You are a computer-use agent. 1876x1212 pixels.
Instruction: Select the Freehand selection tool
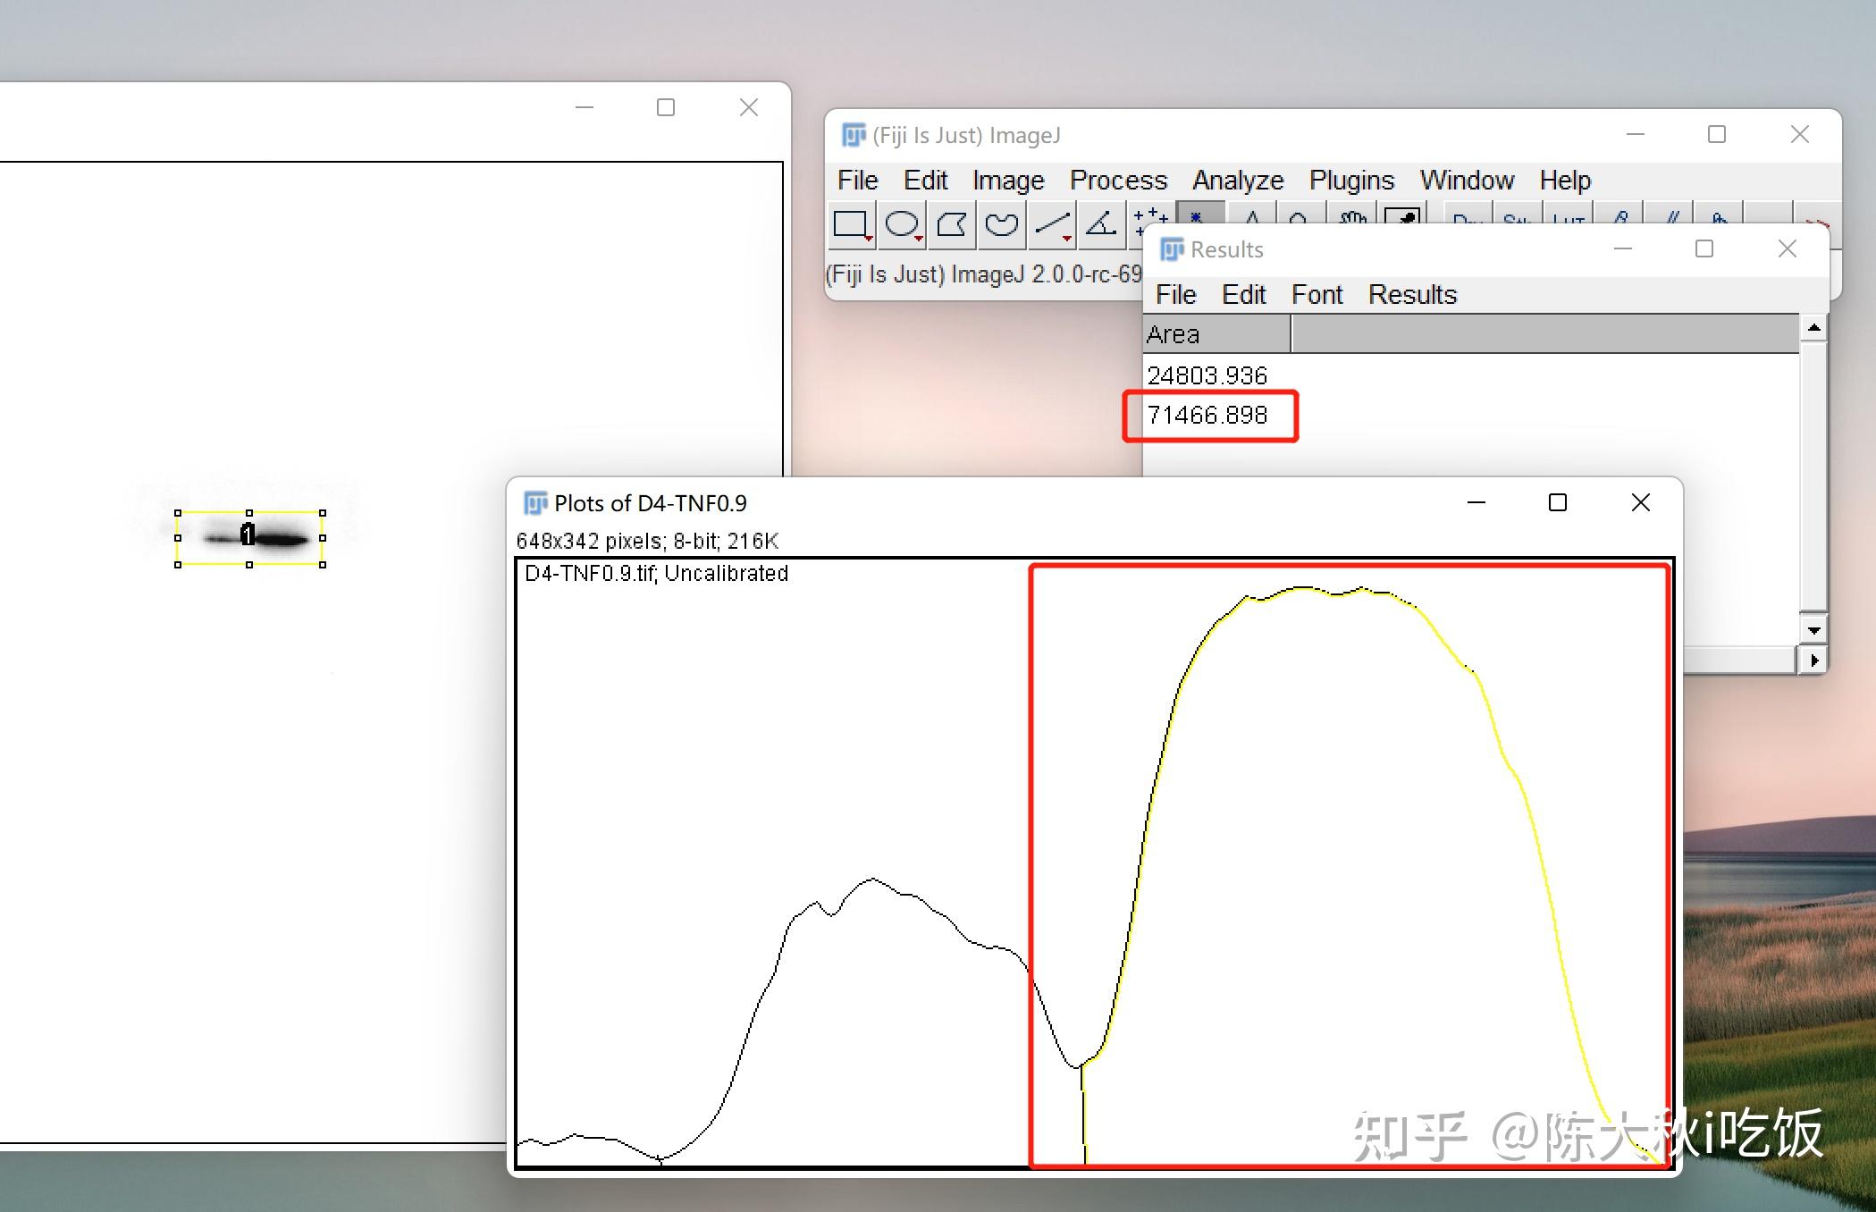(x=1001, y=223)
